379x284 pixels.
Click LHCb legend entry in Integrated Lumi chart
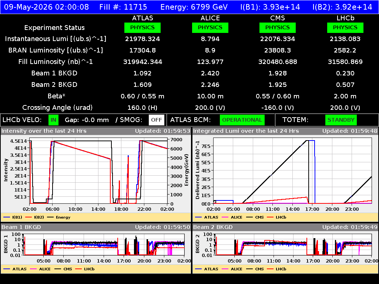[276, 217]
